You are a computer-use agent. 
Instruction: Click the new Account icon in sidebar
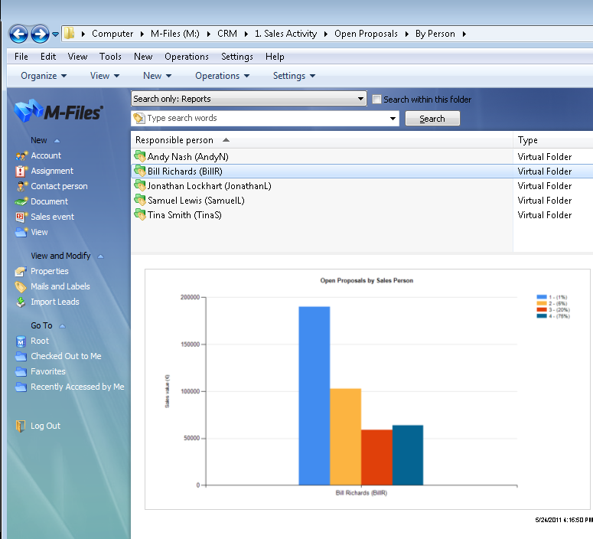pos(21,155)
